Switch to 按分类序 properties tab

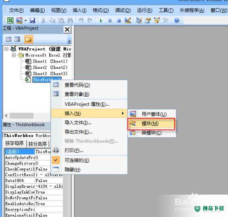click(x=37, y=144)
